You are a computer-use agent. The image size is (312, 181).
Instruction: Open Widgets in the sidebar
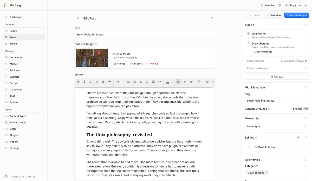(24, 77)
